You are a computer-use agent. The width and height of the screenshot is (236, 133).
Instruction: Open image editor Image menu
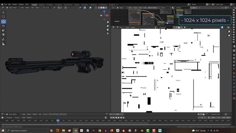click(133, 27)
